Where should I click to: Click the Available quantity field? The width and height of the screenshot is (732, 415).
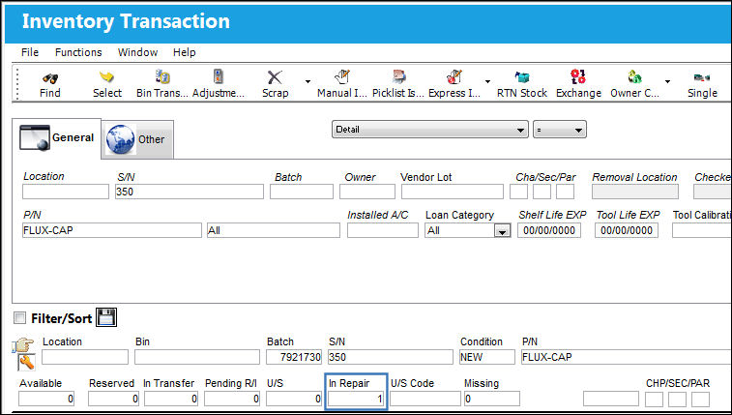pyautogui.click(x=46, y=399)
